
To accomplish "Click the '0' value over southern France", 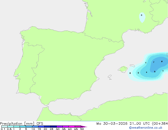I will pyautogui.click(x=142, y=15).
